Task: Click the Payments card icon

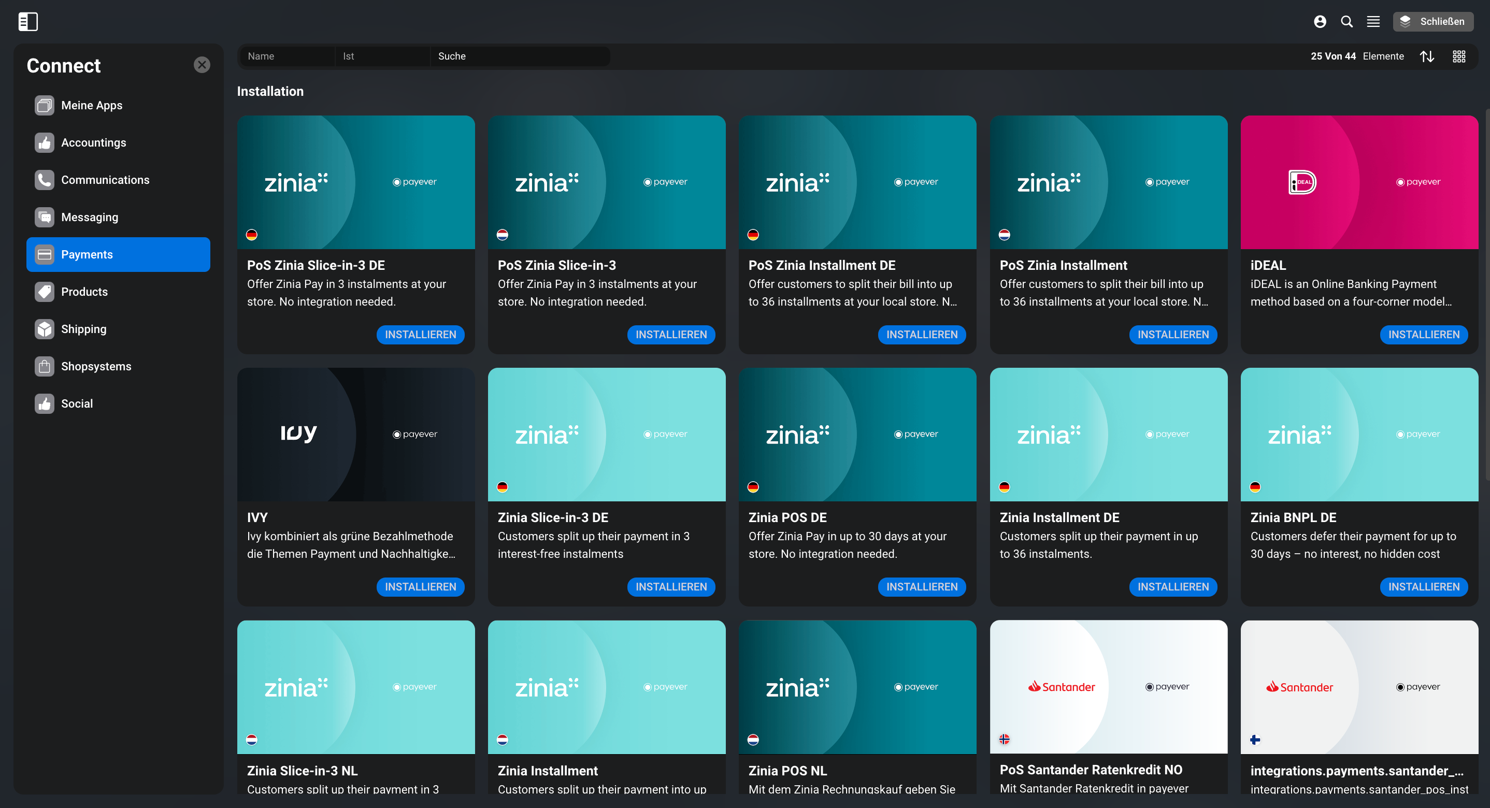Action: point(45,254)
